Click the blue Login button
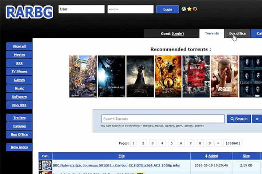The height and width of the screenshot is (174, 262). coord(168,9)
